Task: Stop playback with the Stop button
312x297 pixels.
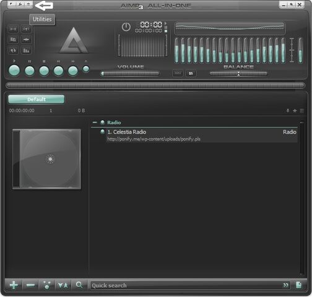Action: (44, 71)
